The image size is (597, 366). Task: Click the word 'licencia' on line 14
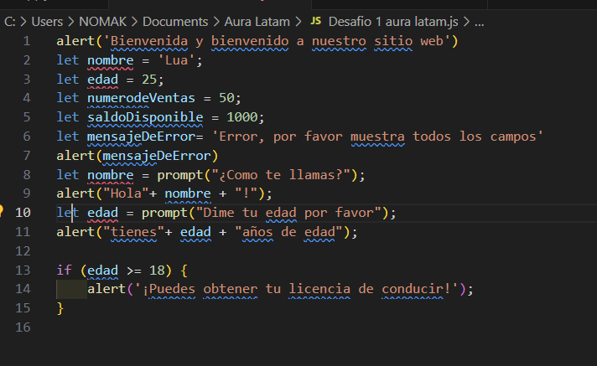319,289
